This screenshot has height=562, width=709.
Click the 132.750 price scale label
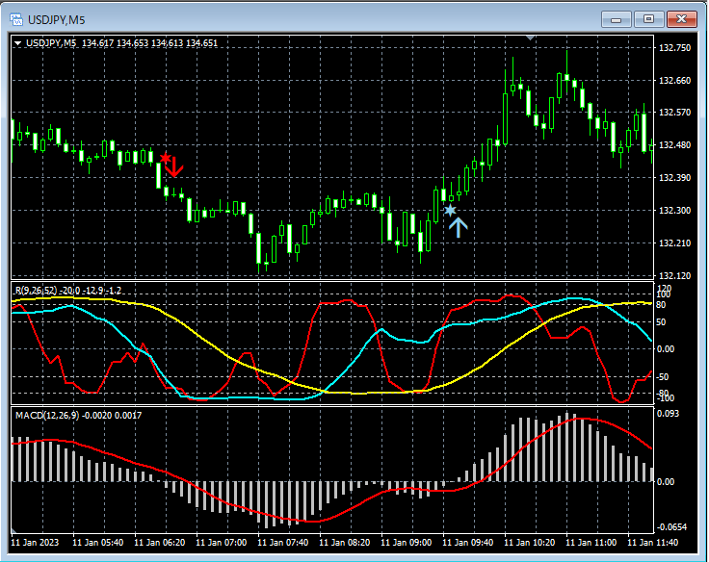[675, 48]
